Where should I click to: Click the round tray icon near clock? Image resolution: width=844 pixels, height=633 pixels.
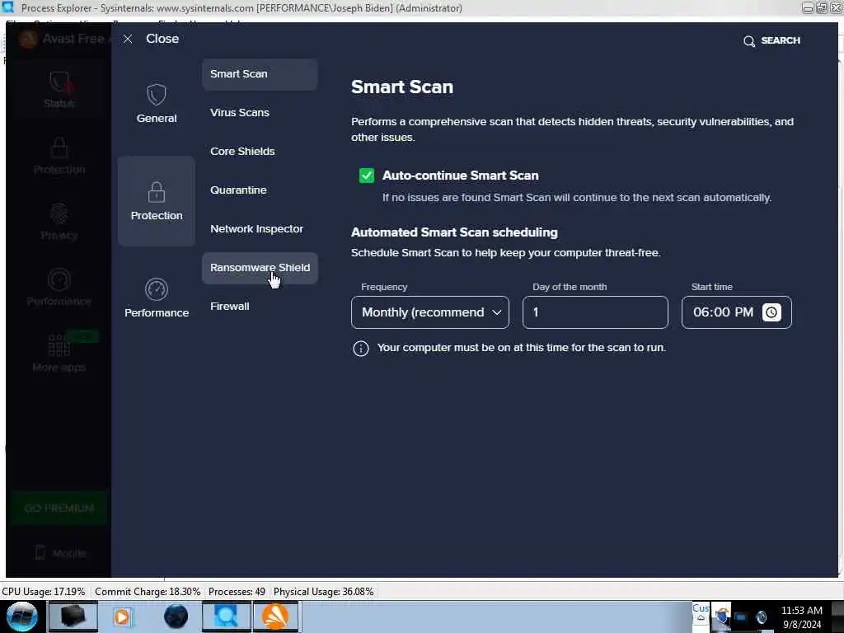(x=761, y=617)
